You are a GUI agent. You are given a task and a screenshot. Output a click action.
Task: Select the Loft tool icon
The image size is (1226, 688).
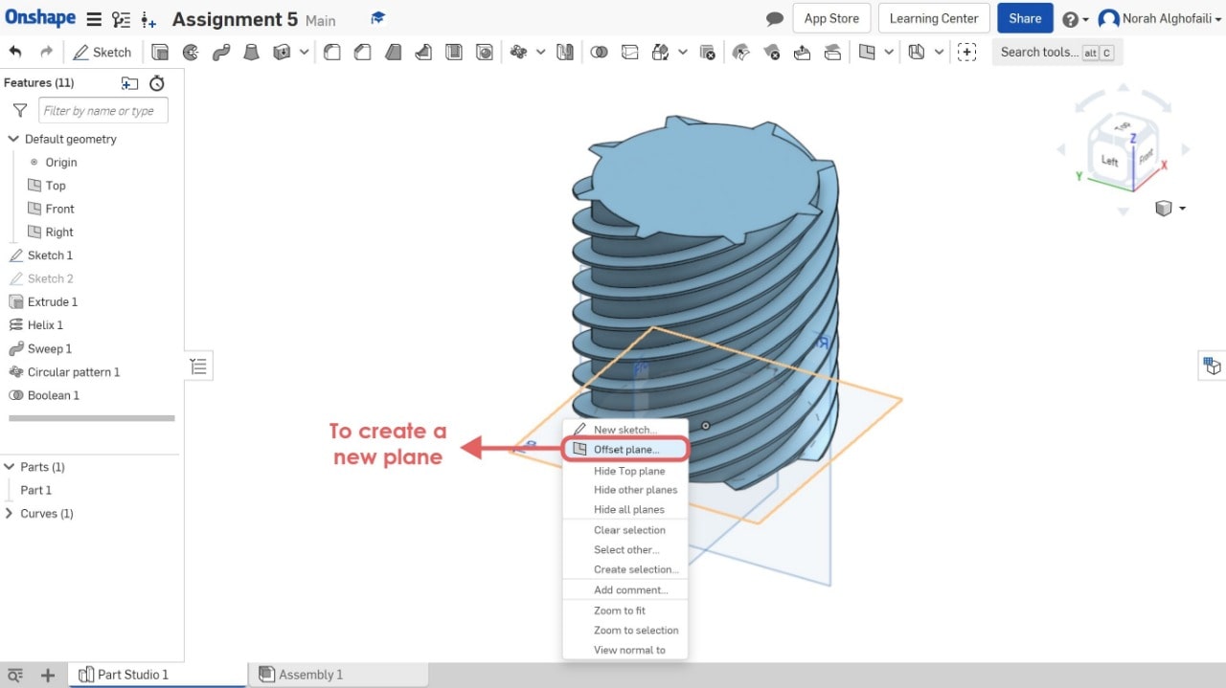[x=251, y=53]
